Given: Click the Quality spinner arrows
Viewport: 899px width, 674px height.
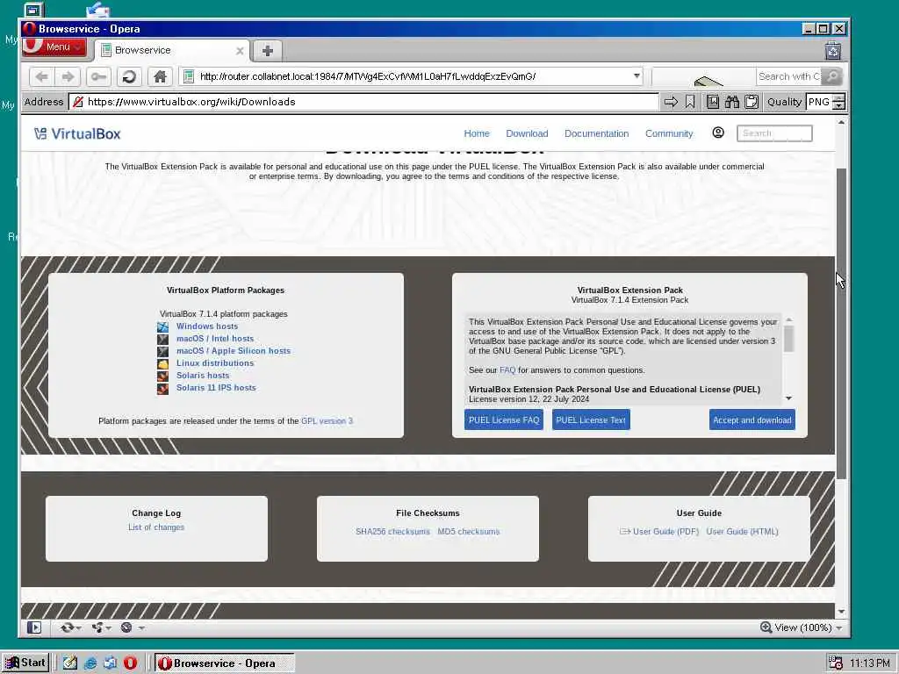Looking at the screenshot, I should point(838,102).
